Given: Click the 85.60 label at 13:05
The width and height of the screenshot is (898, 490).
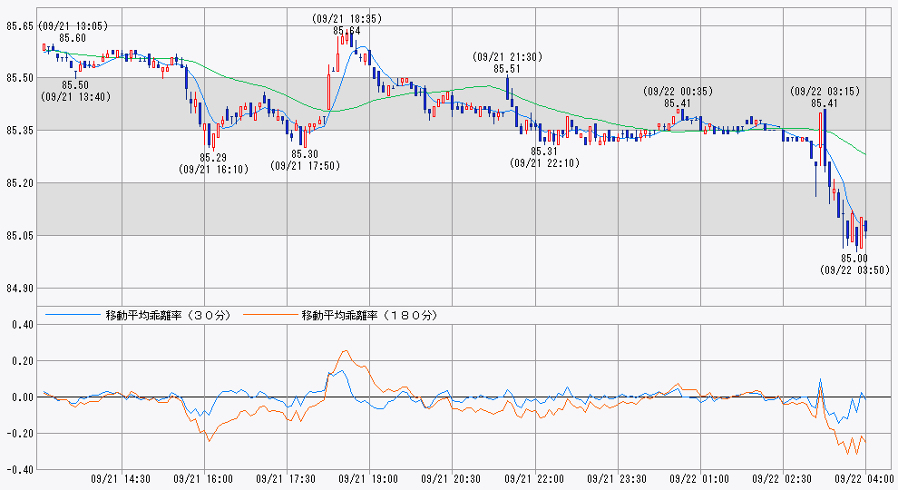Looking at the screenshot, I should (73, 37).
